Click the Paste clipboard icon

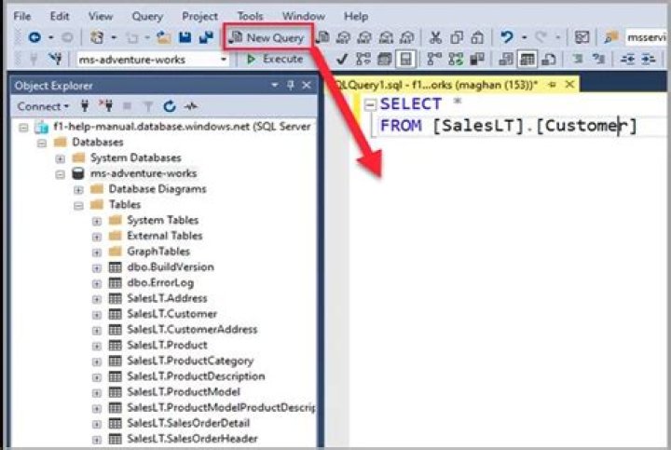[477, 37]
